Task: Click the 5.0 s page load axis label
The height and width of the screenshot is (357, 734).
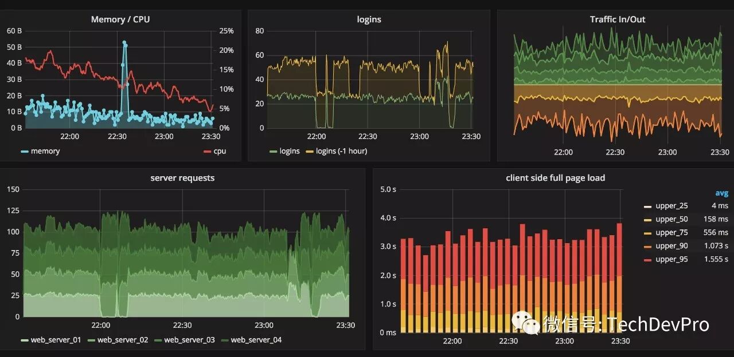Action: 388,189
